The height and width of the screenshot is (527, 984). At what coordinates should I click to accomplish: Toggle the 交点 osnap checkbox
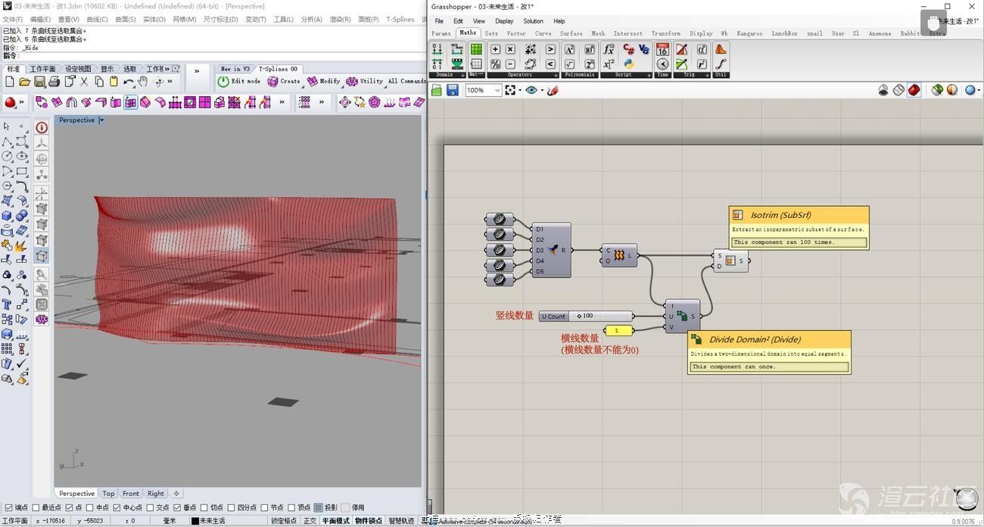point(151,507)
